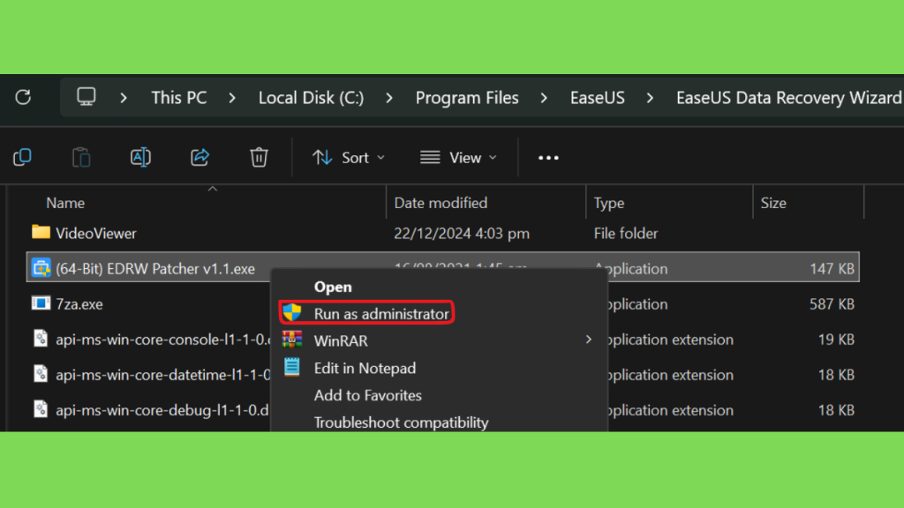The width and height of the screenshot is (904, 508).
Task: Expand the chevron after Local Disk (C:)
Action: click(x=389, y=98)
